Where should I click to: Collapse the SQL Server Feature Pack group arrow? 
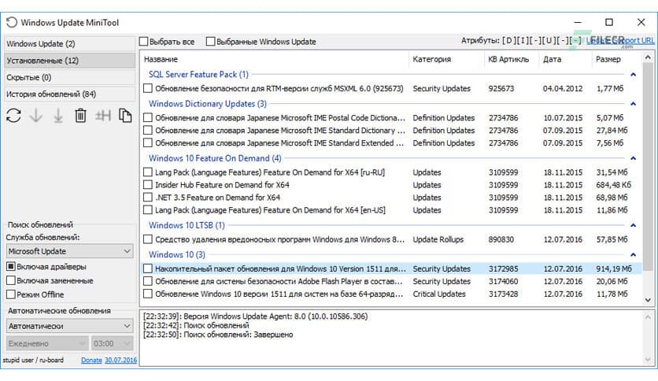pyautogui.click(x=634, y=74)
